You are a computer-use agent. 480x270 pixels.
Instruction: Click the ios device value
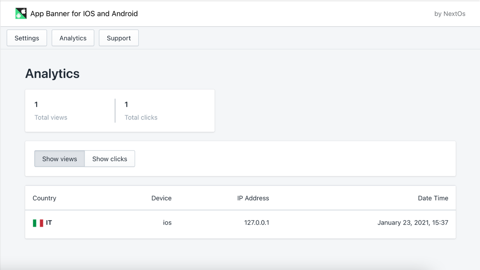click(167, 222)
